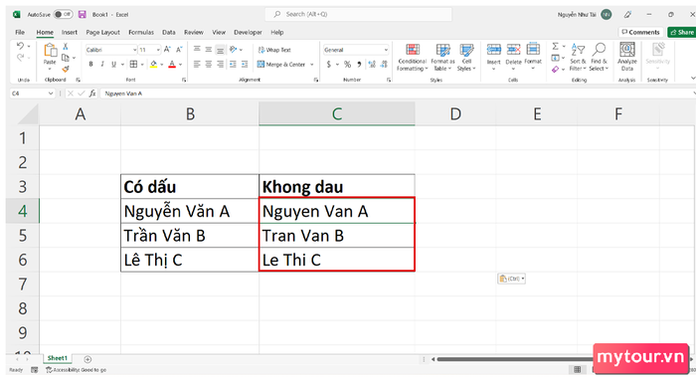The height and width of the screenshot is (383, 696).
Task: Click the Name Box showing C4
Action: 32,94
